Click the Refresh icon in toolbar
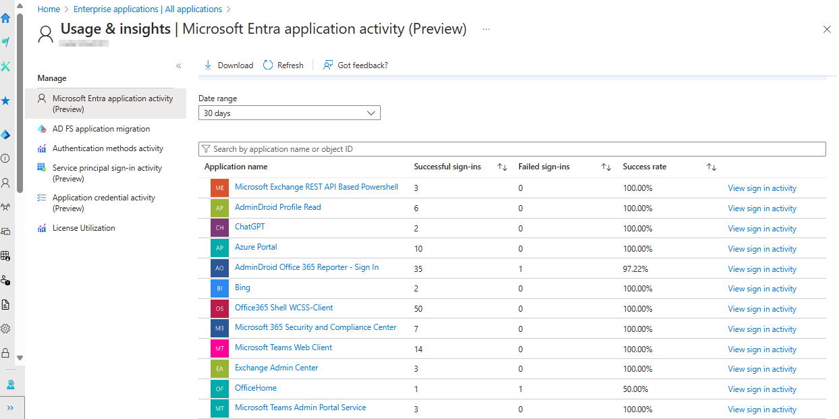839x419 pixels. click(x=268, y=65)
